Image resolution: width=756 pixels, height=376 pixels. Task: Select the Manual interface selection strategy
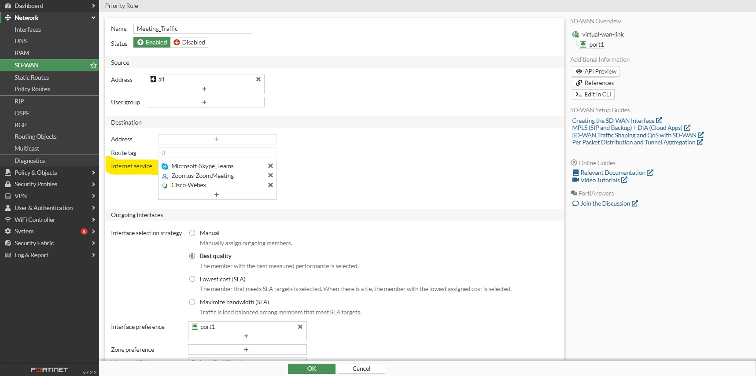click(x=192, y=233)
